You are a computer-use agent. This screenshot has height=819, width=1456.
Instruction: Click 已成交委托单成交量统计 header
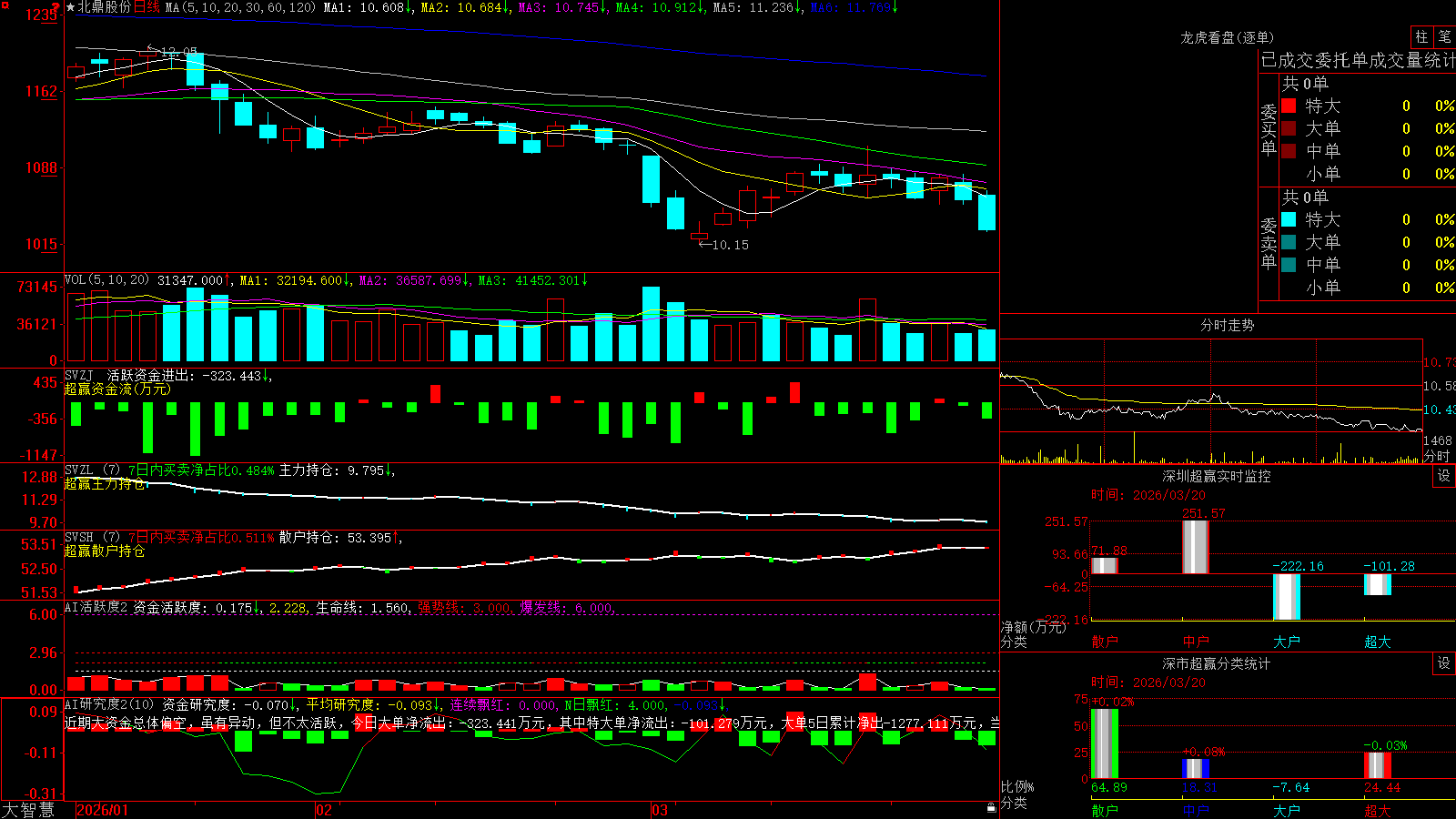(x=1358, y=60)
